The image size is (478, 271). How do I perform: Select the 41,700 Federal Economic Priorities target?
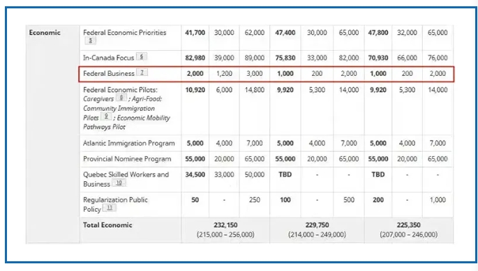coord(195,33)
